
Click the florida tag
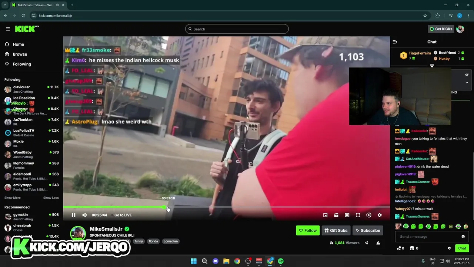pos(153,241)
